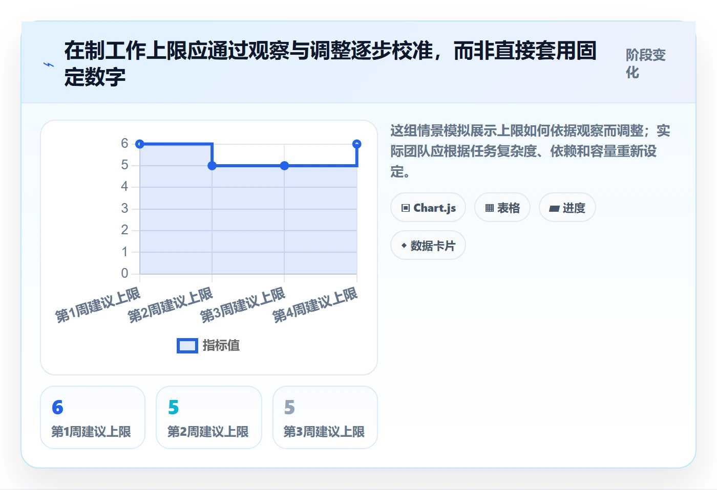Click the 指标值 legend label

coord(221,346)
